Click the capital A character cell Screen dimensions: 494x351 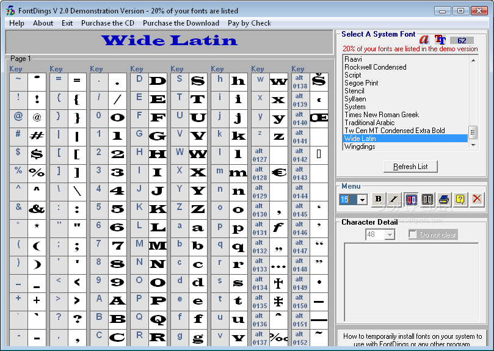[x=117, y=300]
